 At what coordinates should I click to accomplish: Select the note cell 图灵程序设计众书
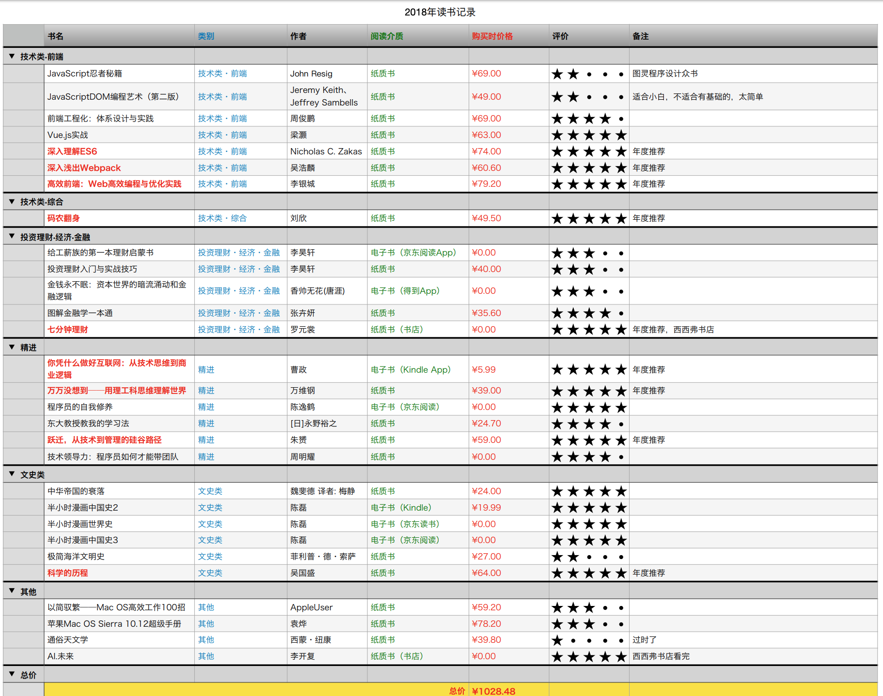coord(754,74)
